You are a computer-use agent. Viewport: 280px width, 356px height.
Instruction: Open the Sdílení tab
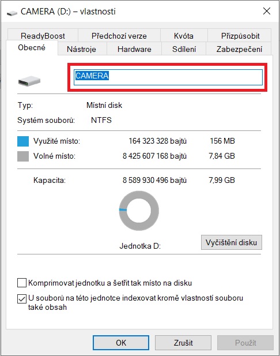click(x=184, y=49)
